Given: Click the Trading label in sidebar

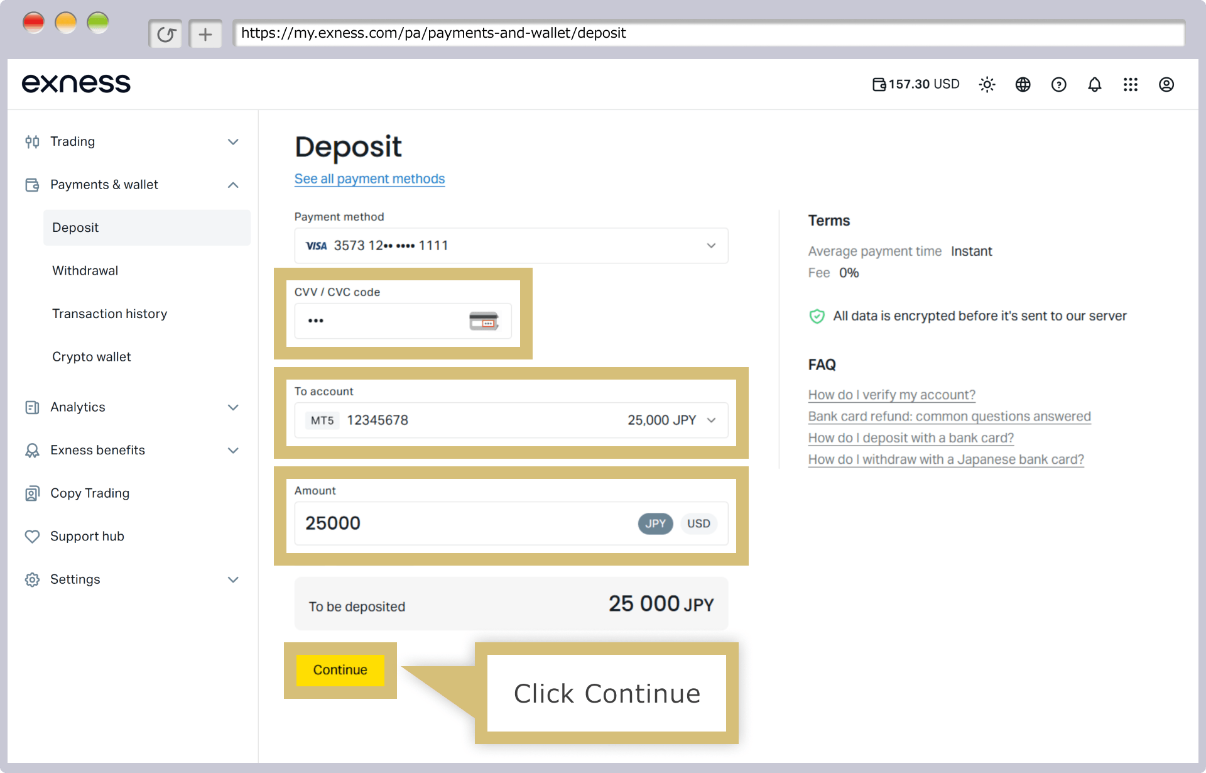Looking at the screenshot, I should 72,141.
